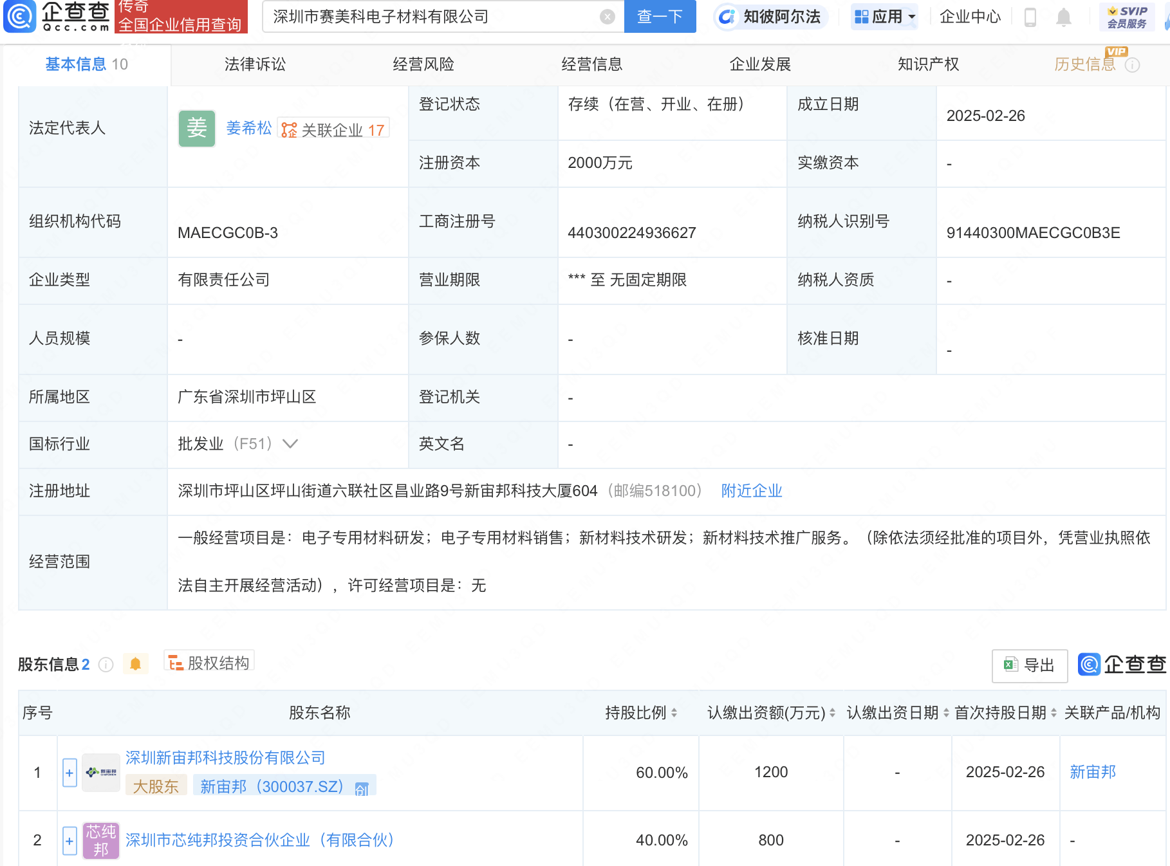Image resolution: width=1170 pixels, height=866 pixels.
Task: Open the mobile phone app icon
Action: [1030, 17]
